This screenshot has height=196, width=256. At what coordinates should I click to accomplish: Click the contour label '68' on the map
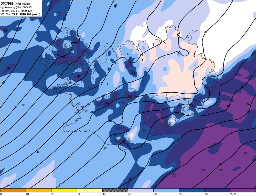[231, 133]
